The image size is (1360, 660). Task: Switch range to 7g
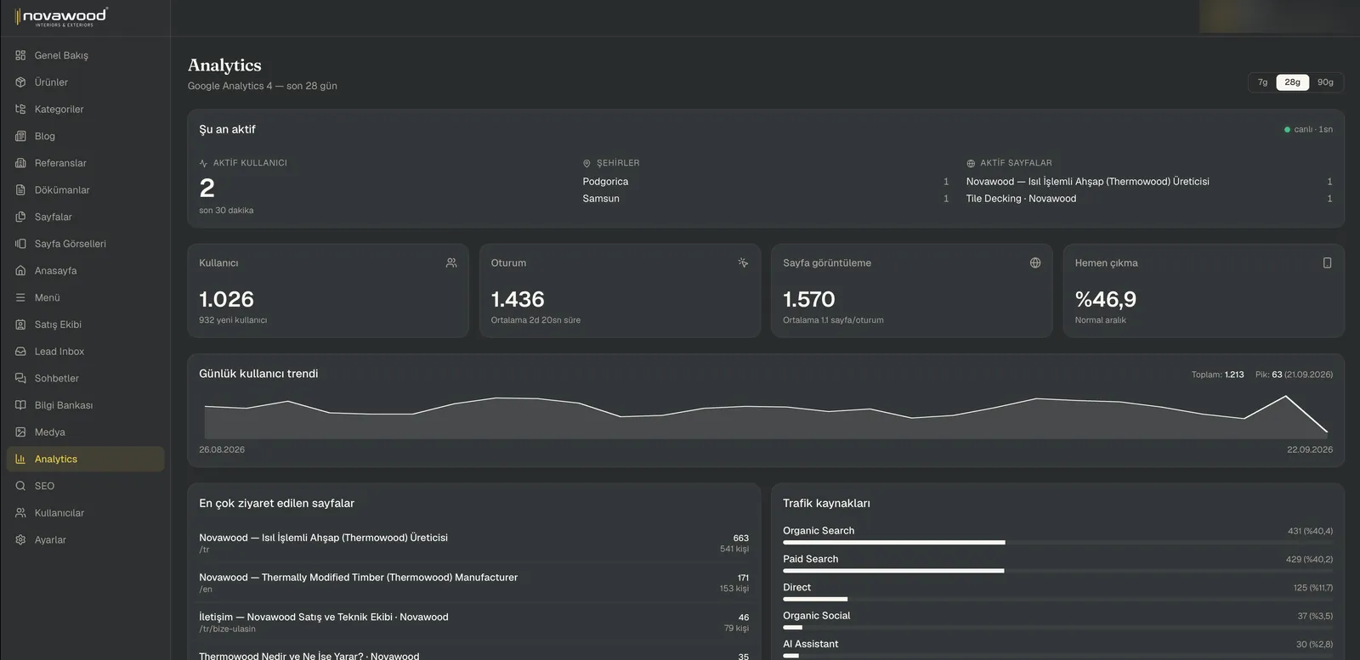1262,82
